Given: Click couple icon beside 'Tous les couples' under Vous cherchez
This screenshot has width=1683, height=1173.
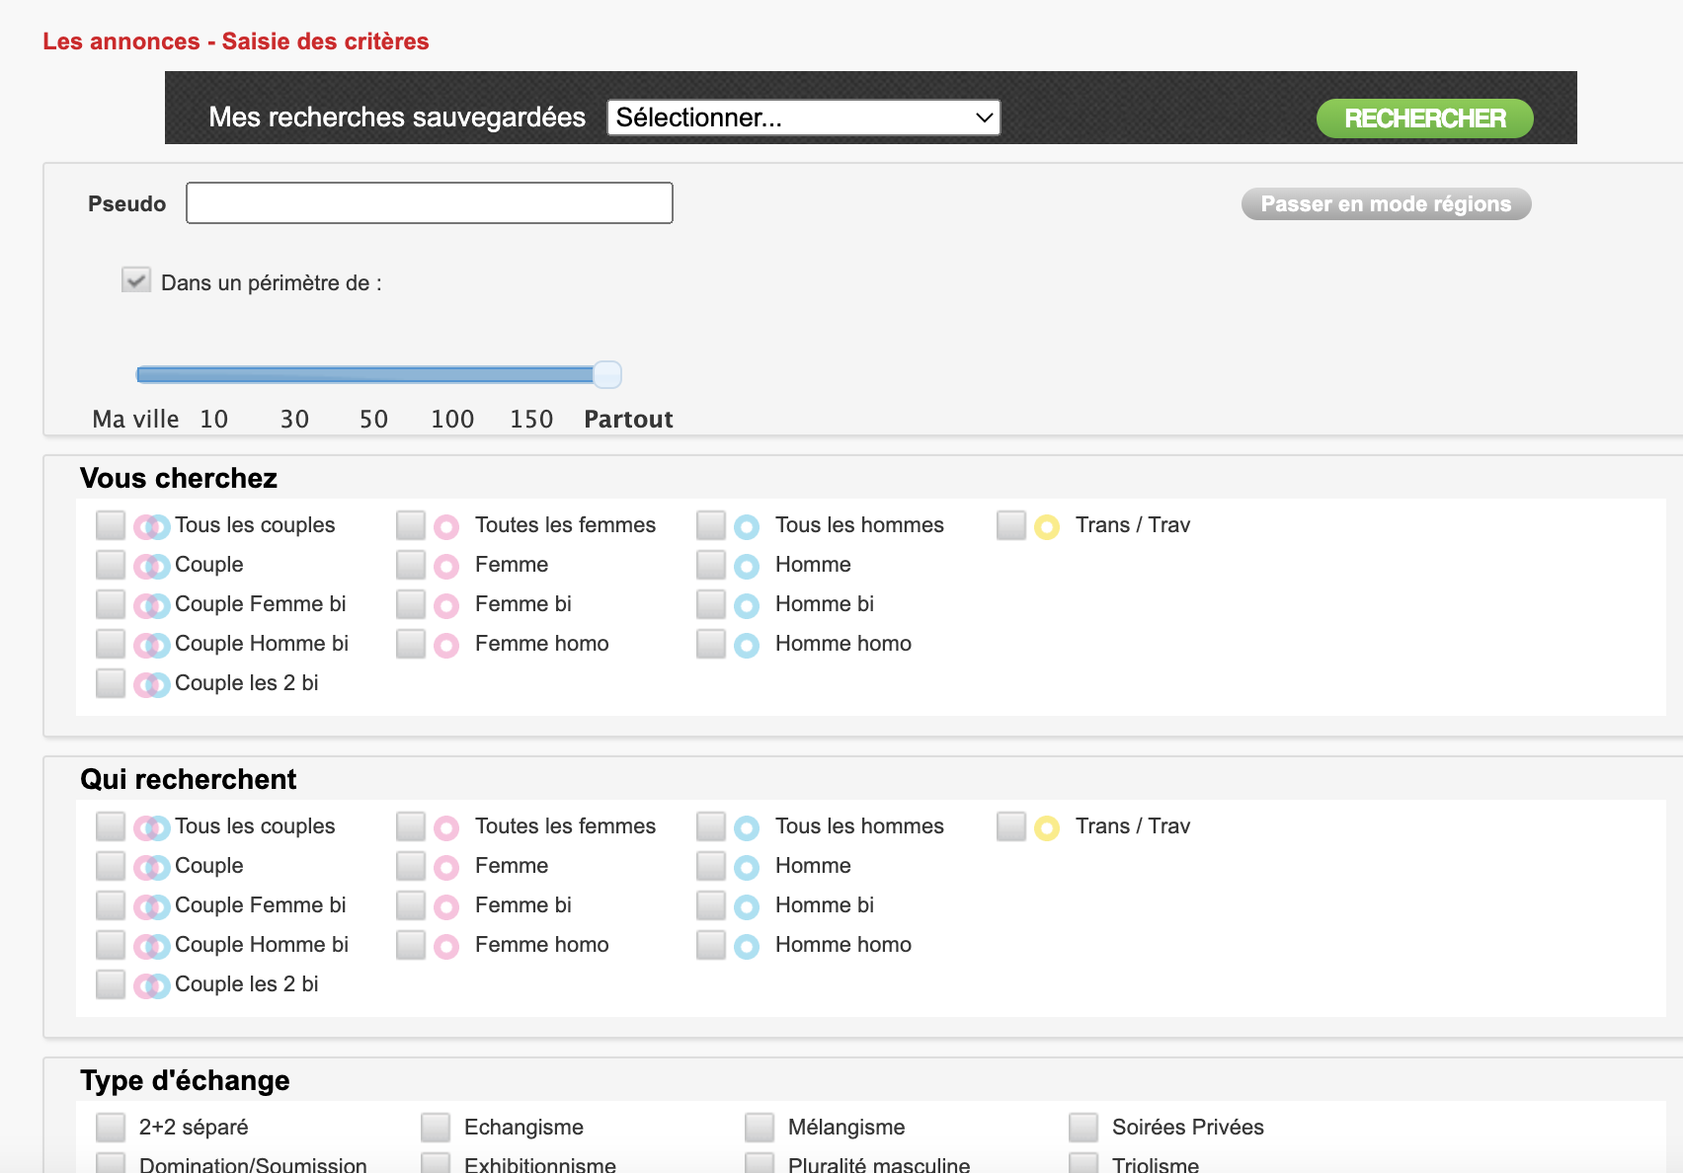Looking at the screenshot, I should click(x=152, y=527).
